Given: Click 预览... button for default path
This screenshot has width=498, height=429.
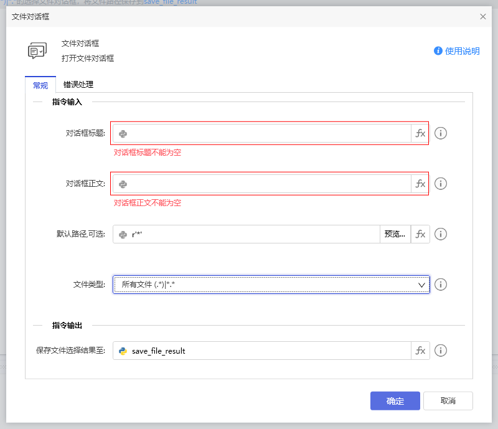Looking at the screenshot, I should point(395,234).
